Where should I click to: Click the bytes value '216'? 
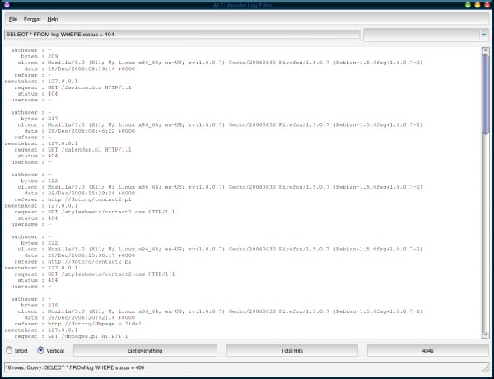click(x=53, y=305)
